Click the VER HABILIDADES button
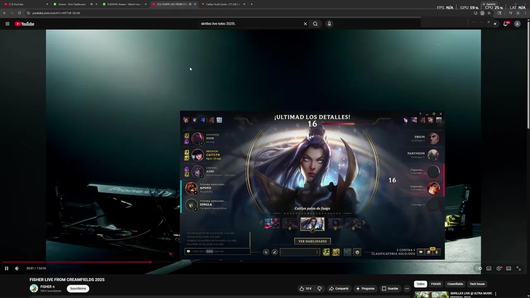Image resolution: width=530 pixels, height=298 pixels. tap(313, 241)
